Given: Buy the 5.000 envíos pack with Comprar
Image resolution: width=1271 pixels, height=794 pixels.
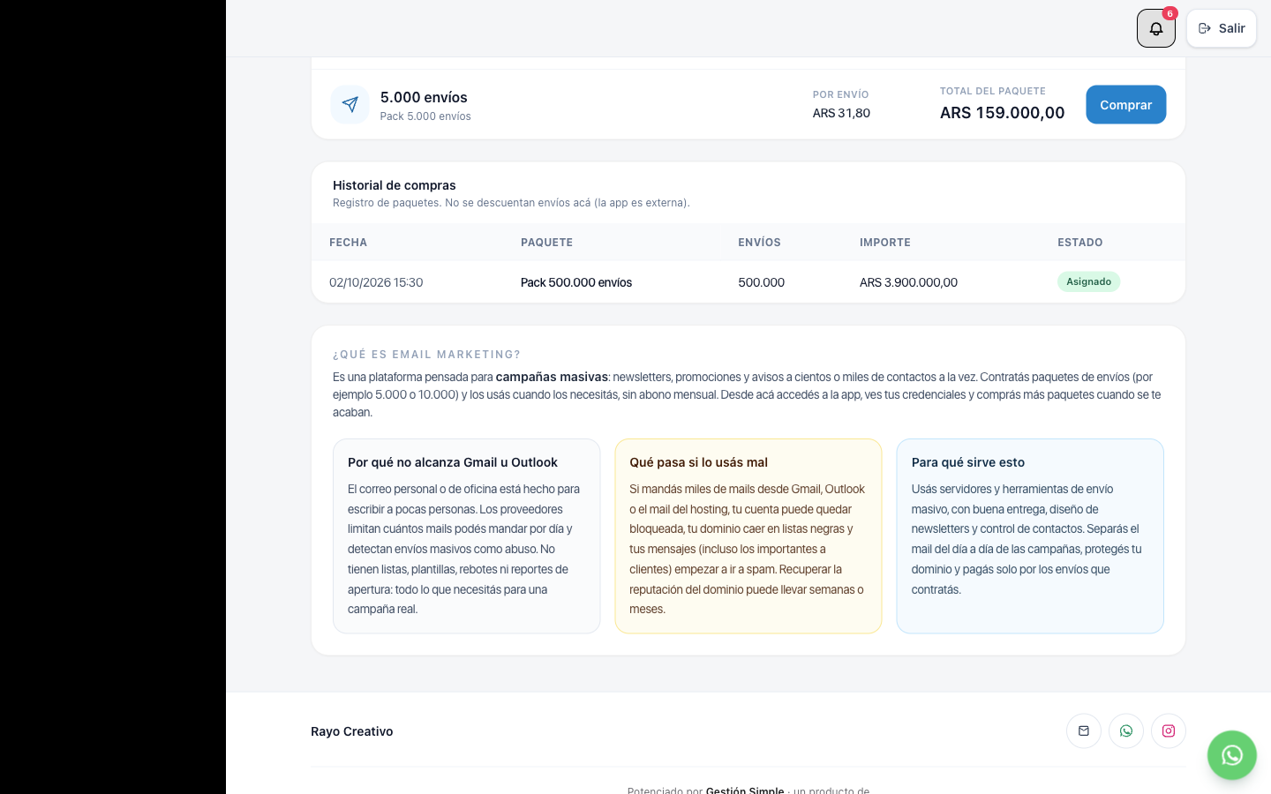Looking at the screenshot, I should coord(1125,105).
